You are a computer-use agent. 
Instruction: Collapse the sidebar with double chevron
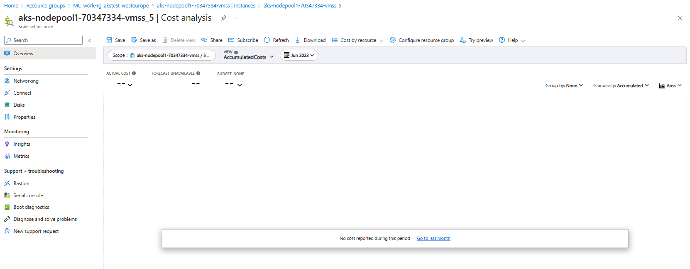pos(90,40)
